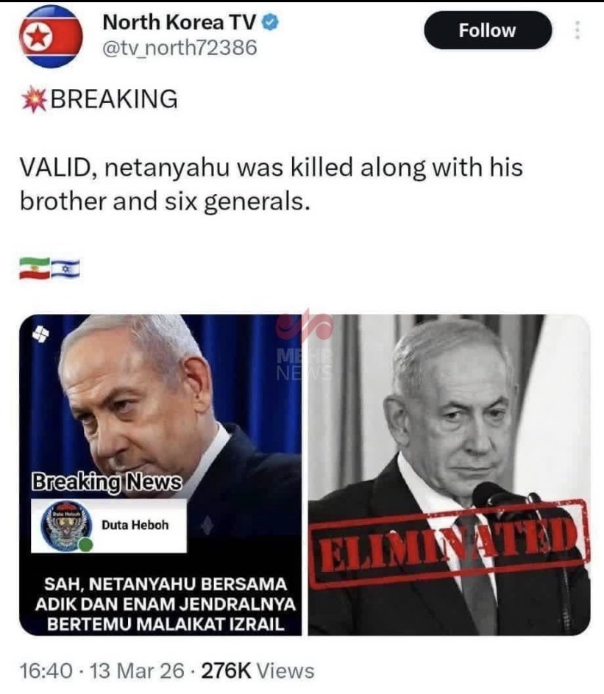Image resolution: width=604 pixels, height=694 pixels.
Task: Click the red ELIMINATED stamp
Action: tap(449, 543)
